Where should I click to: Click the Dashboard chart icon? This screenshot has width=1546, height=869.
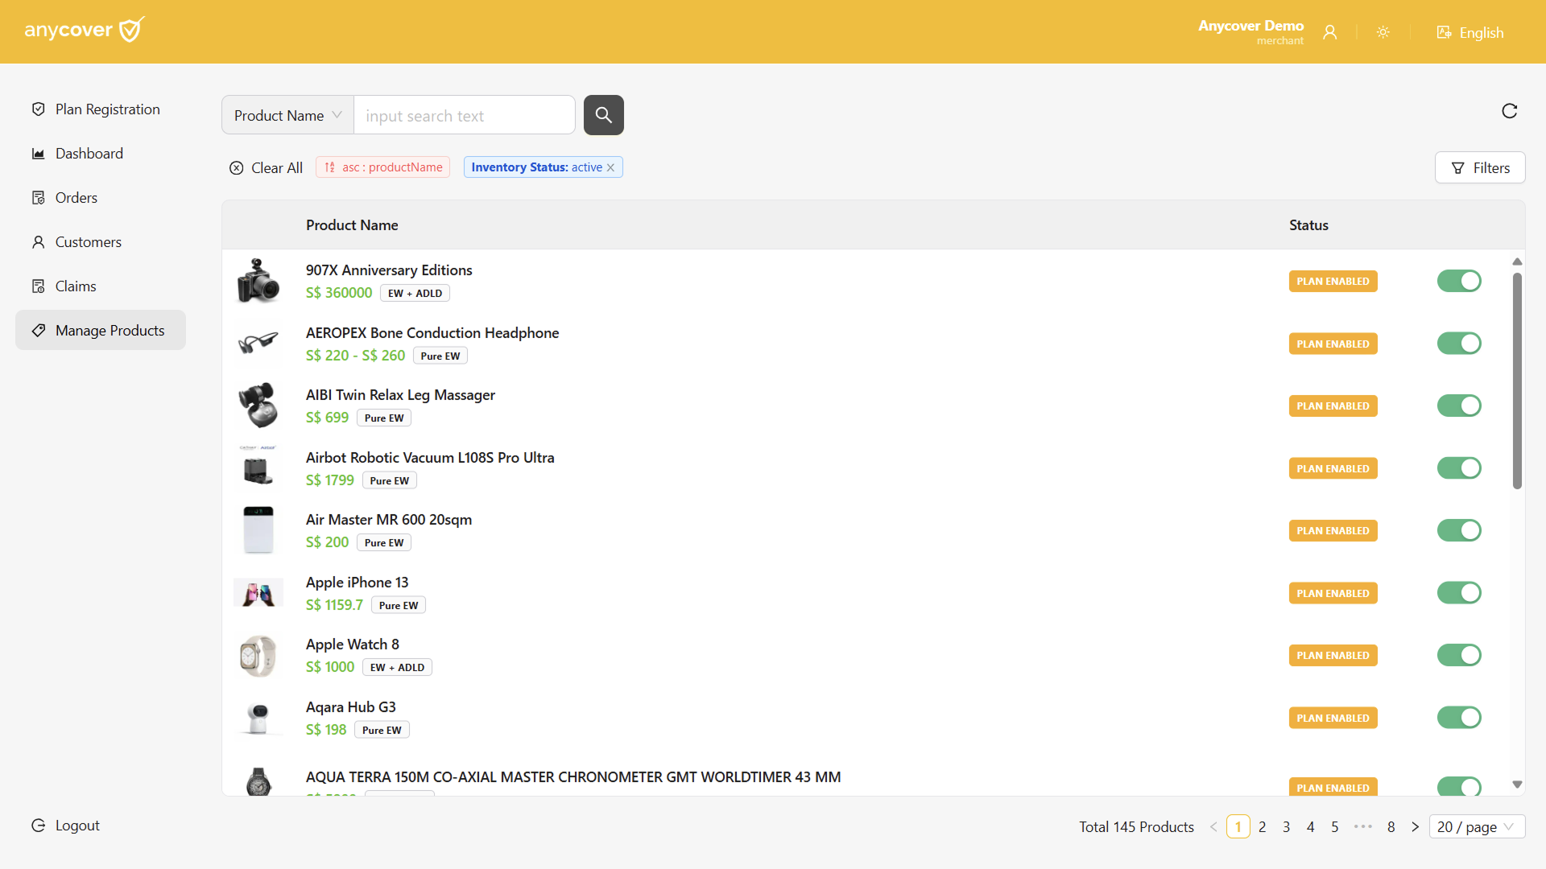[38, 153]
